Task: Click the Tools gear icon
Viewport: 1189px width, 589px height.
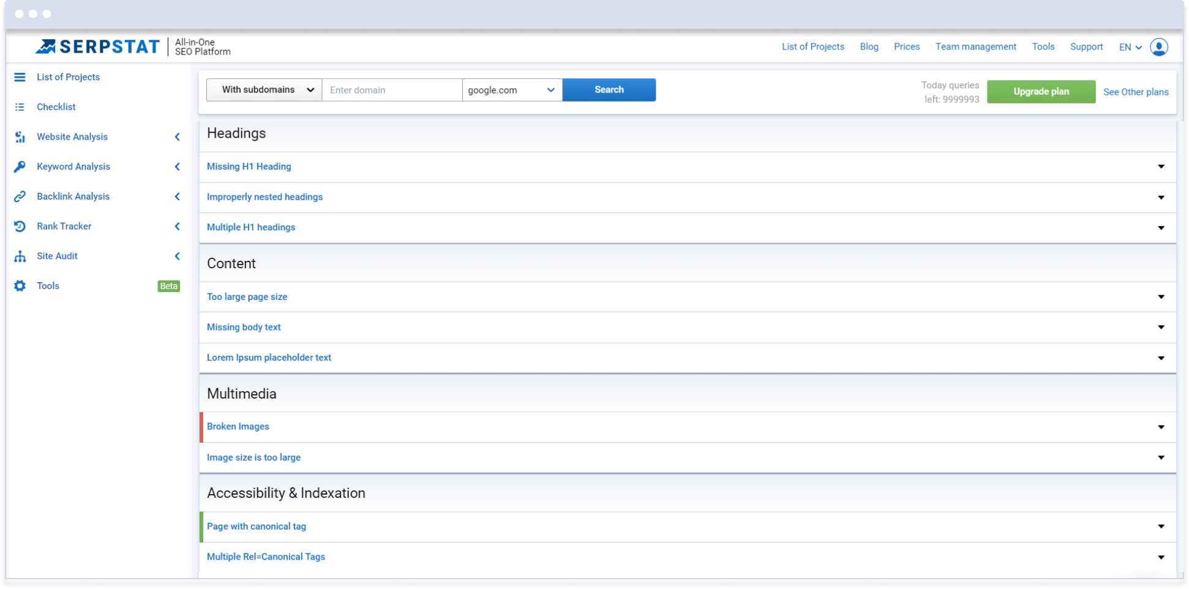Action: [20, 286]
